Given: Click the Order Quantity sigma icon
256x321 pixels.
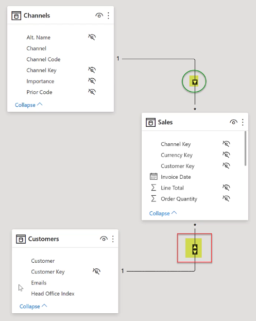Looking at the screenshot, I should (x=153, y=198).
